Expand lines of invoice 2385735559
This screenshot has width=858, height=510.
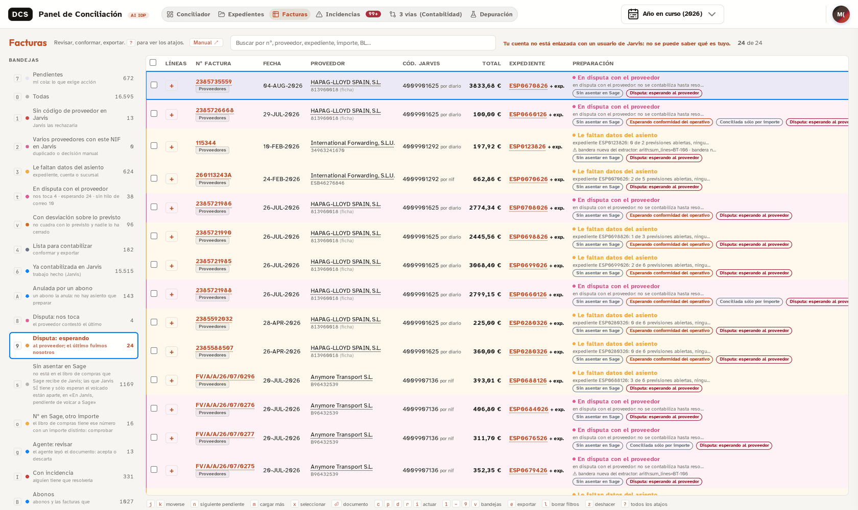[x=172, y=86]
